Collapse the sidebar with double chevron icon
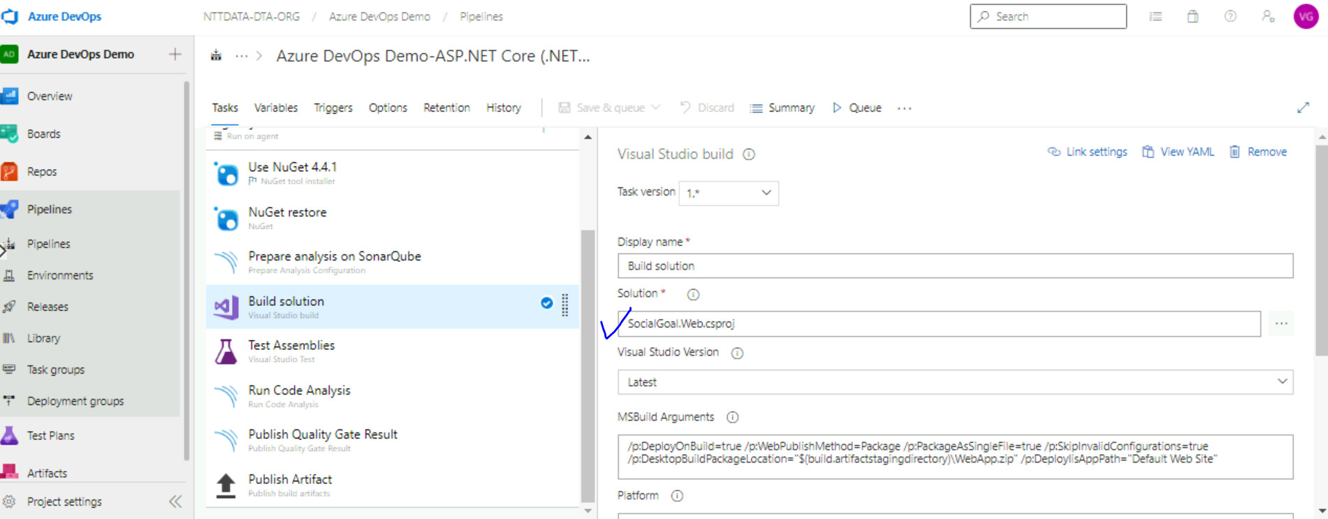 point(175,502)
